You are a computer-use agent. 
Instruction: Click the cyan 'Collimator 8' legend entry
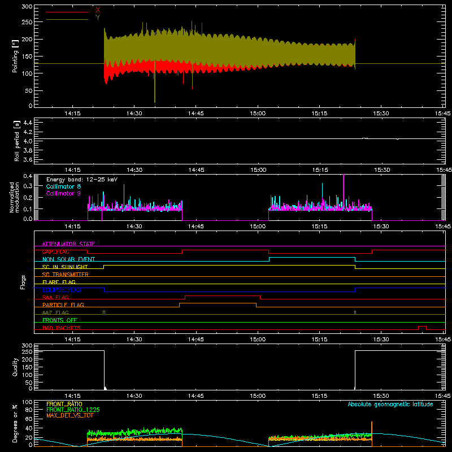point(63,186)
